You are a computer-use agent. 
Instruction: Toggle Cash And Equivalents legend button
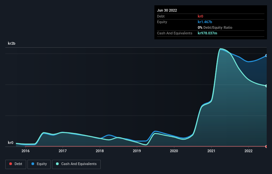click(x=76, y=164)
